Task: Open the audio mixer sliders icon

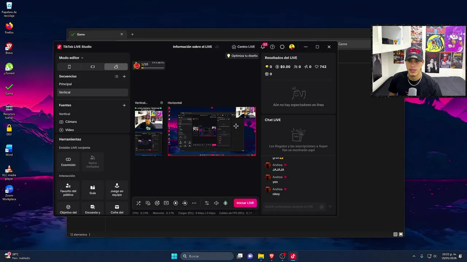Action: click(x=207, y=203)
